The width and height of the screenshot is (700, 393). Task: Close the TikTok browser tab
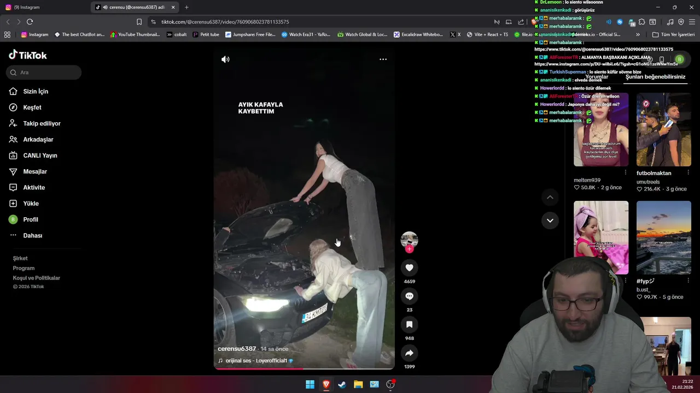173,7
